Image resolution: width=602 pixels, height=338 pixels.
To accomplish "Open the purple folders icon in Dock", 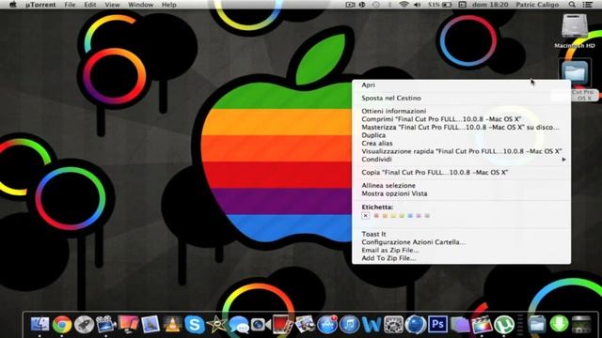I will 460,325.
